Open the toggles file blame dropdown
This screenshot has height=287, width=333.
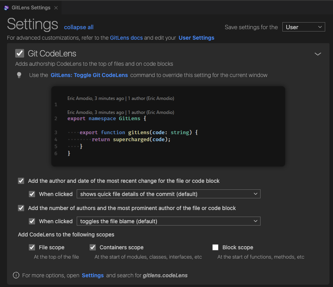[168, 221]
